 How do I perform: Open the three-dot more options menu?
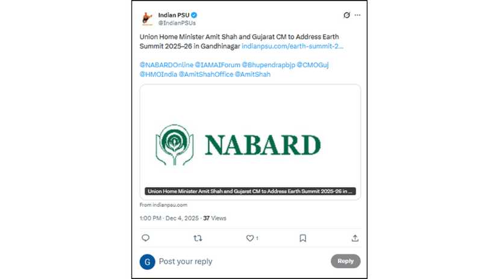357,15
